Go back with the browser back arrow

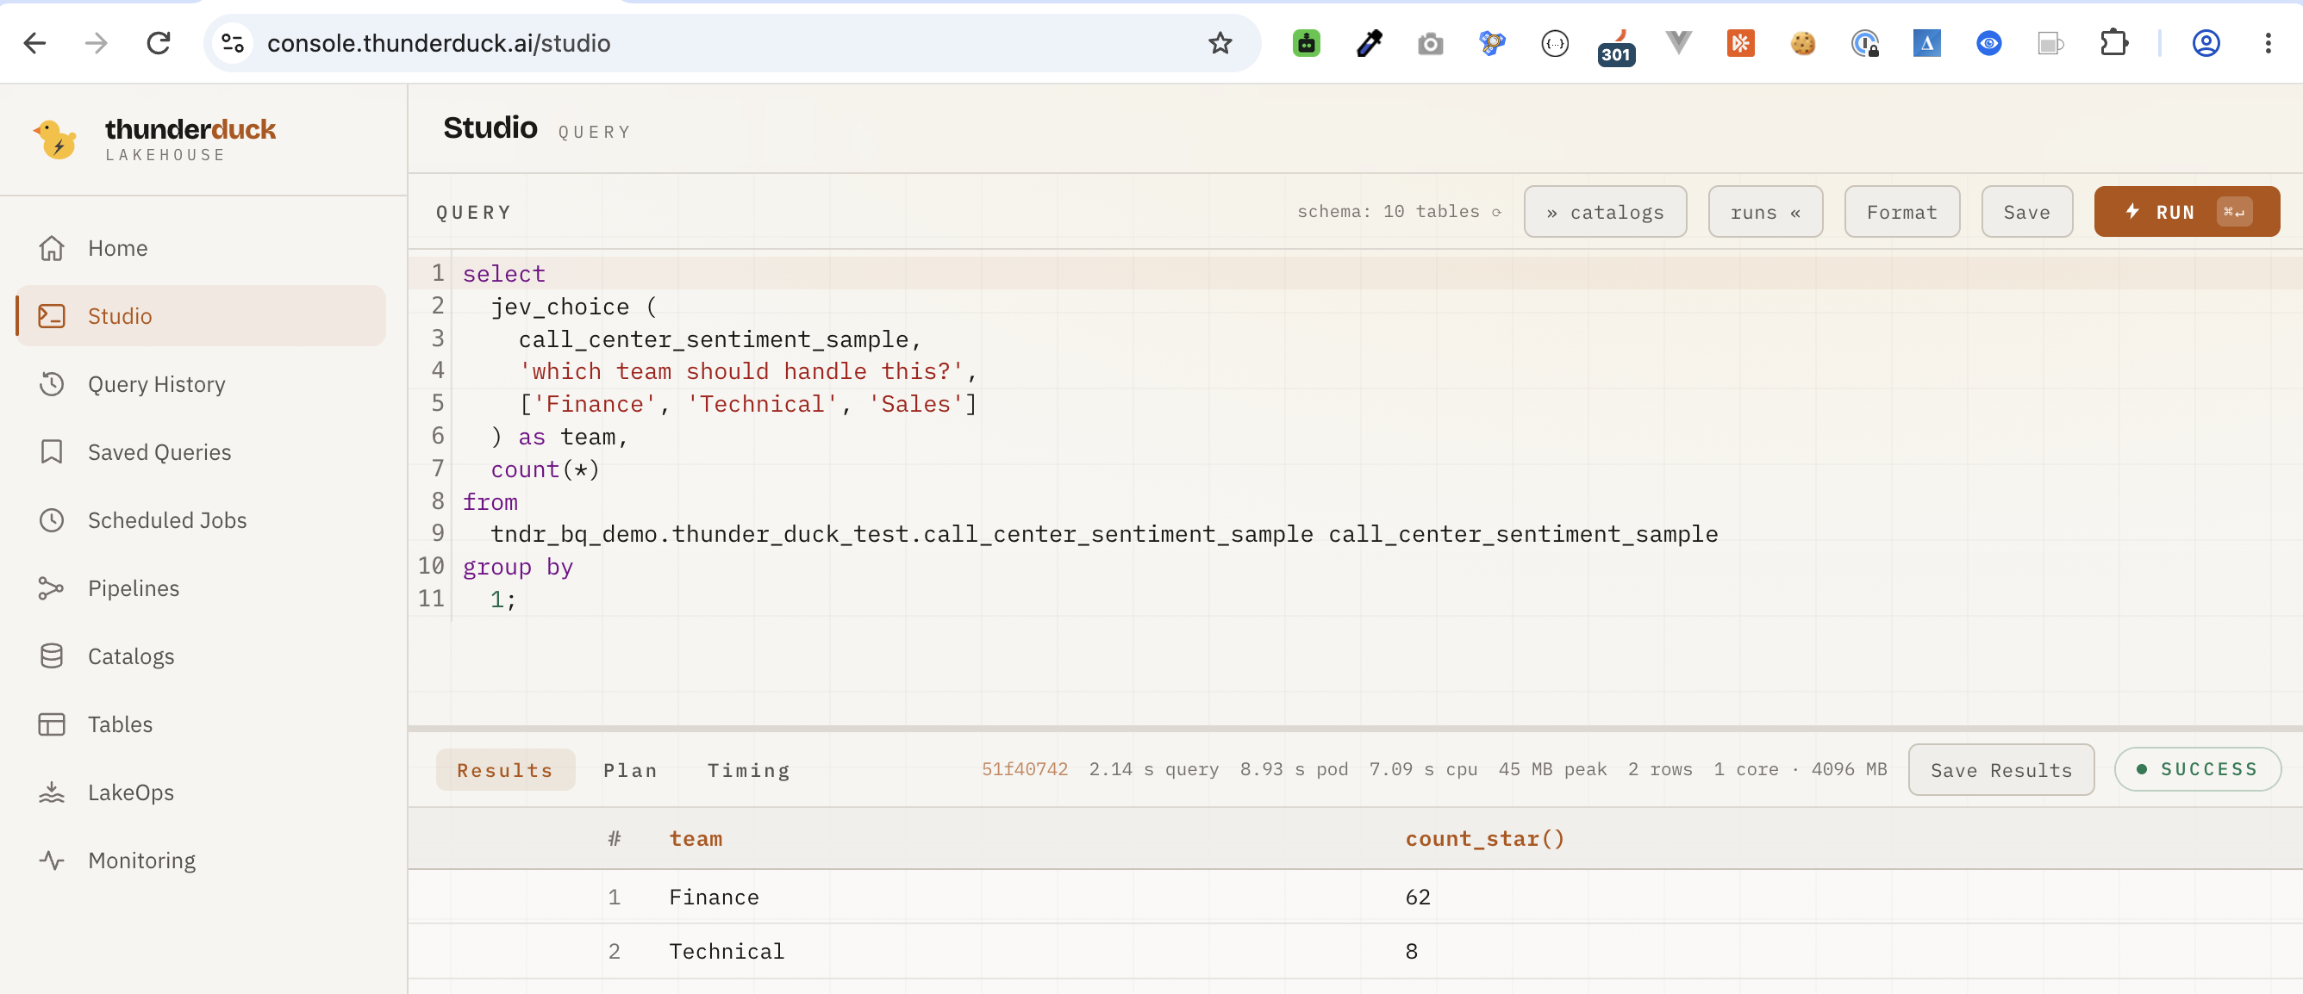(x=34, y=43)
